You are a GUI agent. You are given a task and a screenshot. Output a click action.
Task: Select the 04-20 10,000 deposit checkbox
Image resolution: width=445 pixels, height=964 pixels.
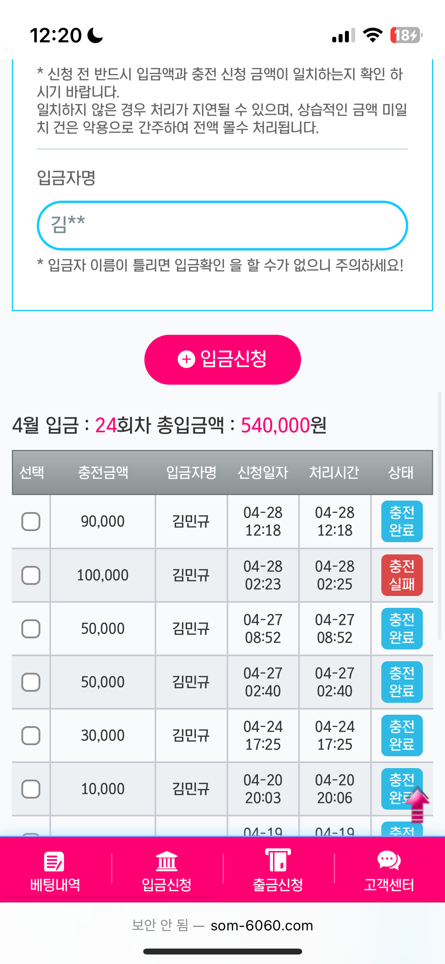click(x=31, y=789)
